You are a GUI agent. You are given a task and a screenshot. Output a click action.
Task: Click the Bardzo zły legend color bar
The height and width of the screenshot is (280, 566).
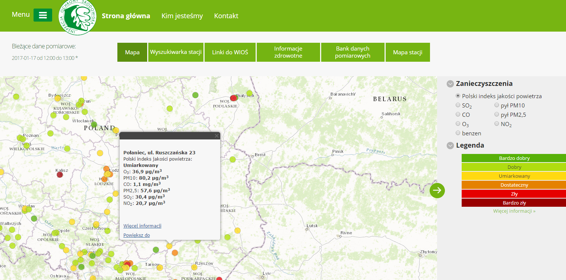[x=514, y=203]
